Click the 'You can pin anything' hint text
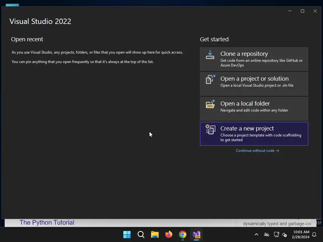This screenshot has width=323, height=242. click(x=83, y=62)
